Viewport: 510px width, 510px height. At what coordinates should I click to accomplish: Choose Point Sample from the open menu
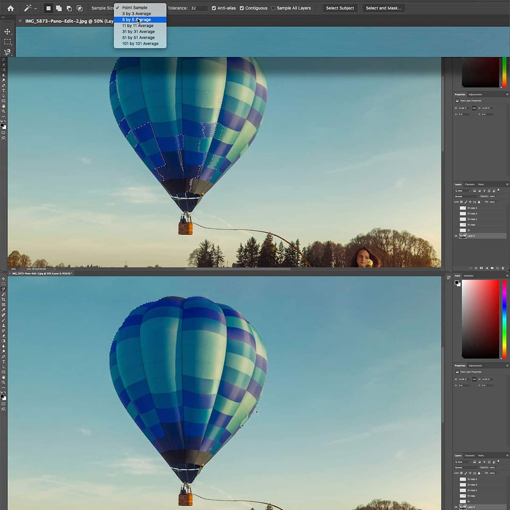pyautogui.click(x=135, y=7)
